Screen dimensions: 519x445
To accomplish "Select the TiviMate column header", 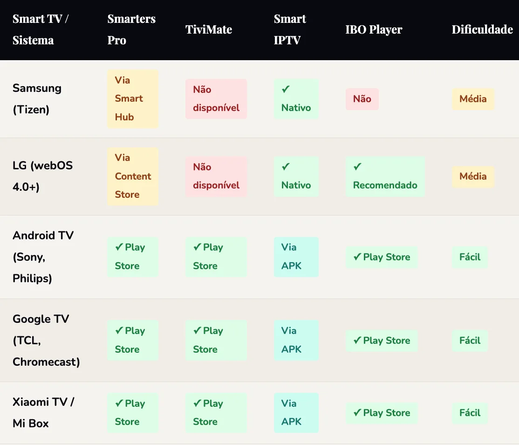I will pos(209,29).
